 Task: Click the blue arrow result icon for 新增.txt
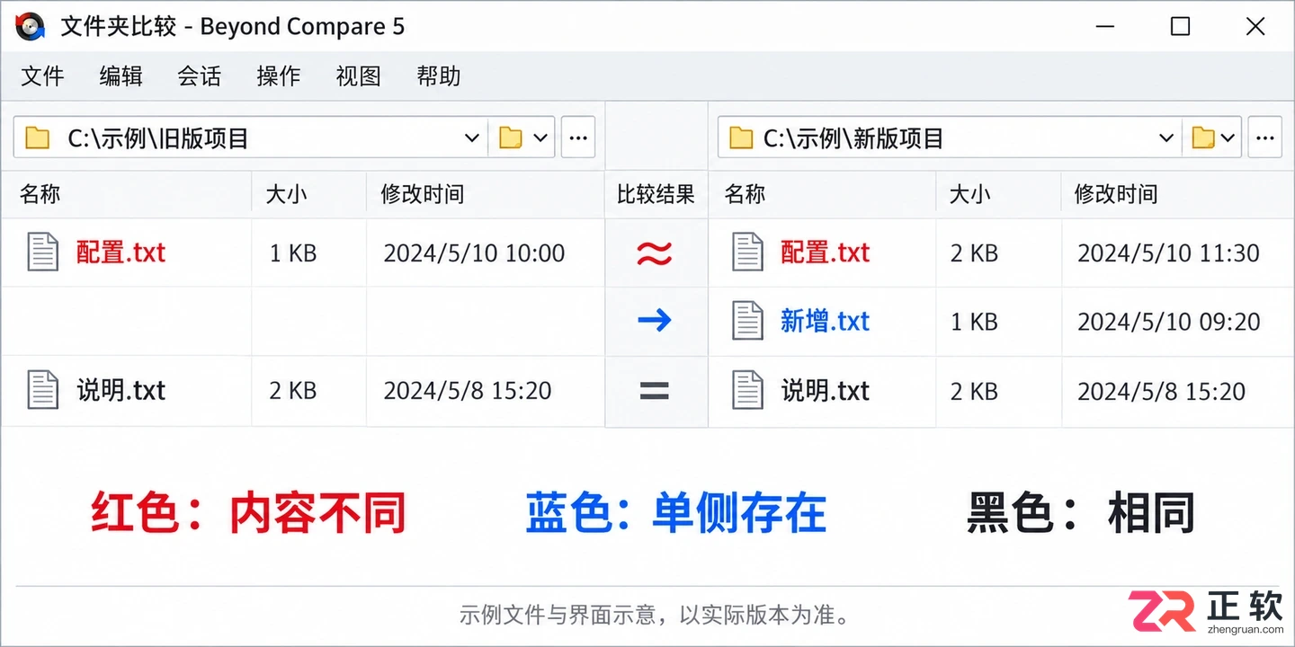click(x=655, y=320)
